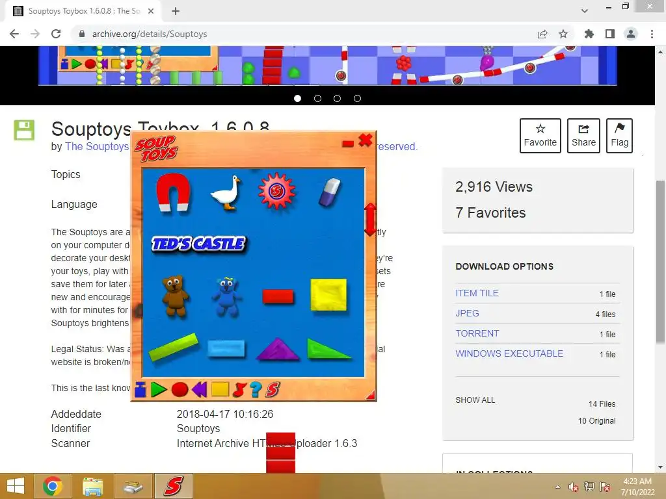Pick the green long plank block

point(173,347)
